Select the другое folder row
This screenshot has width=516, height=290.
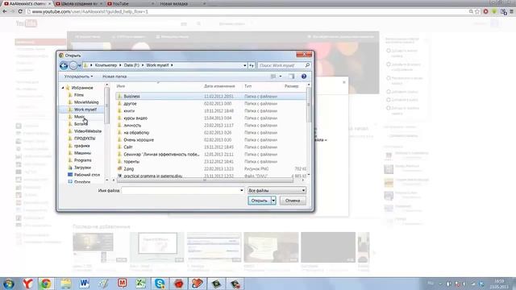[x=211, y=104]
